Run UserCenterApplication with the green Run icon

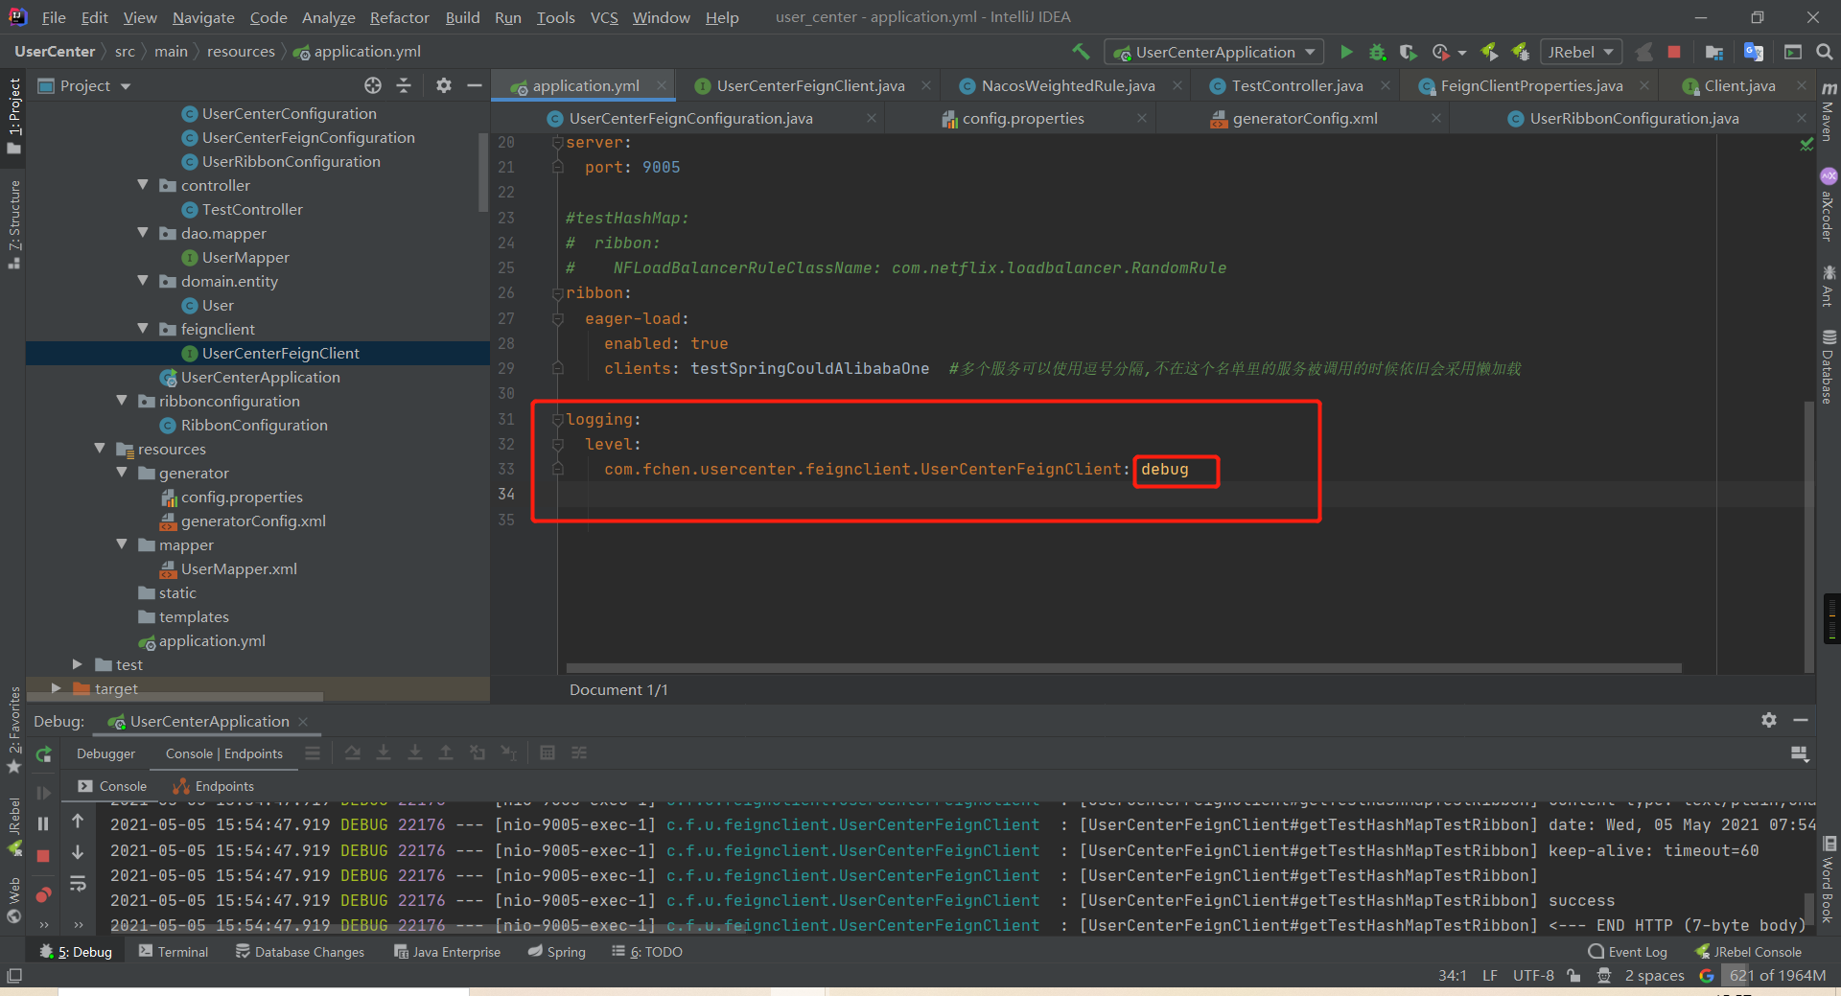coord(1346,52)
